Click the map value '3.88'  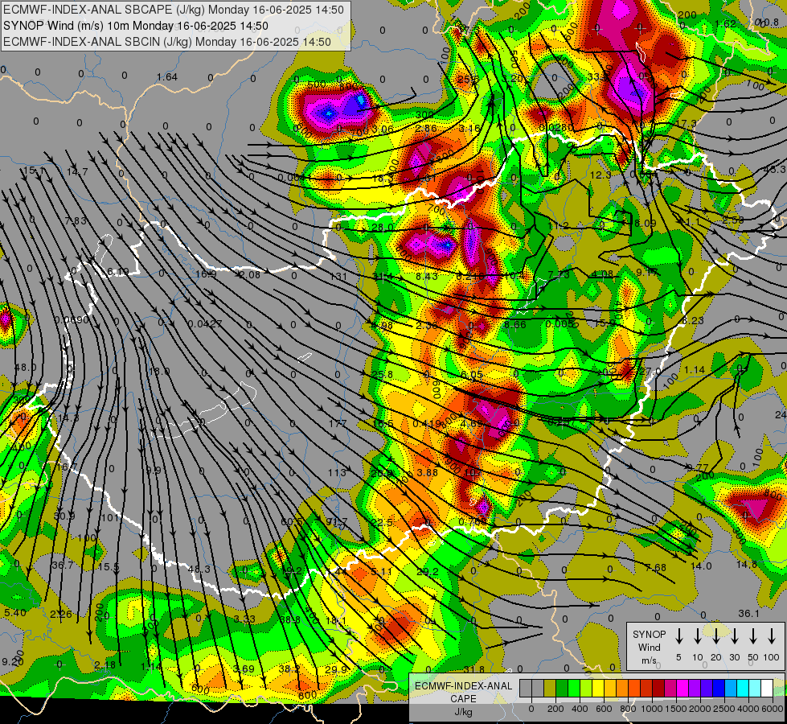(x=427, y=473)
